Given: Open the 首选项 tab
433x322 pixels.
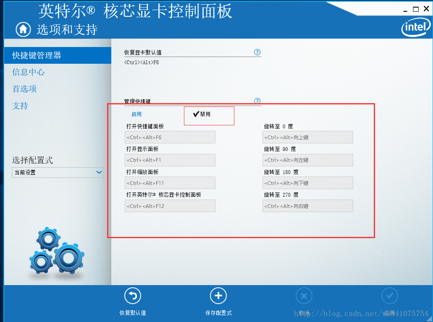Looking at the screenshot, I should pos(24,89).
